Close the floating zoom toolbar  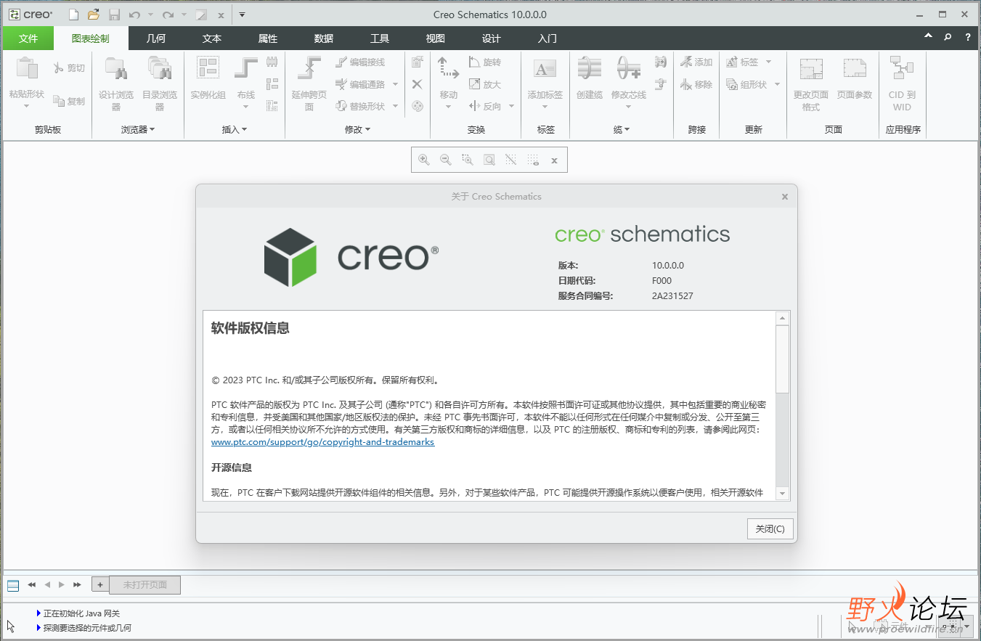coord(554,160)
